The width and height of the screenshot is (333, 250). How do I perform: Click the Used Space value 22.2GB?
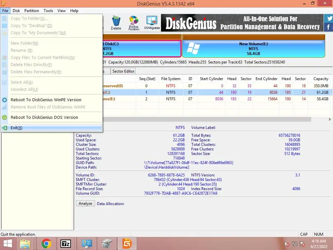[179, 140]
